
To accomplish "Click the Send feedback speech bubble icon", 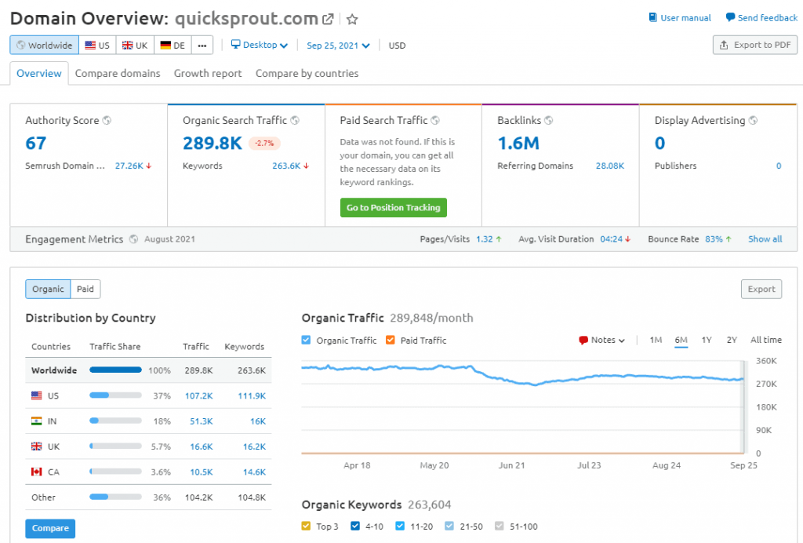I will click(730, 17).
